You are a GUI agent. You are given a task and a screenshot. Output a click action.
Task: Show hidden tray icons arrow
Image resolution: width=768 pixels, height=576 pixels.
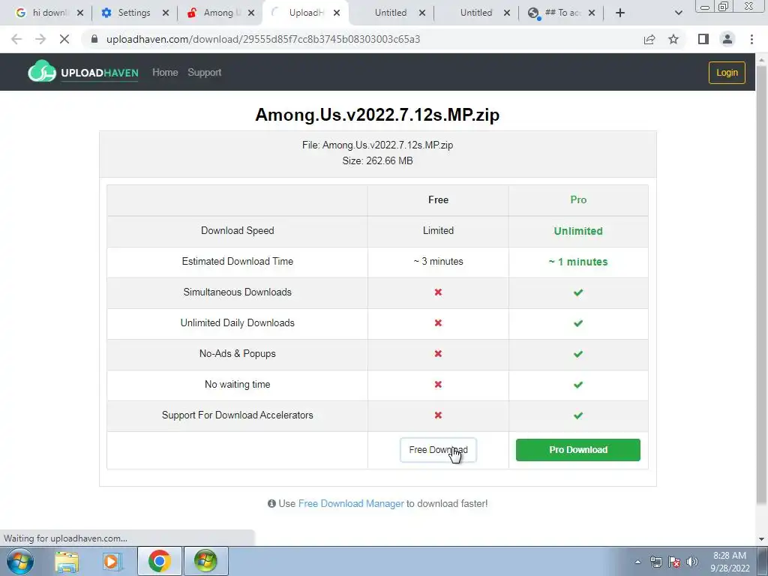637,562
